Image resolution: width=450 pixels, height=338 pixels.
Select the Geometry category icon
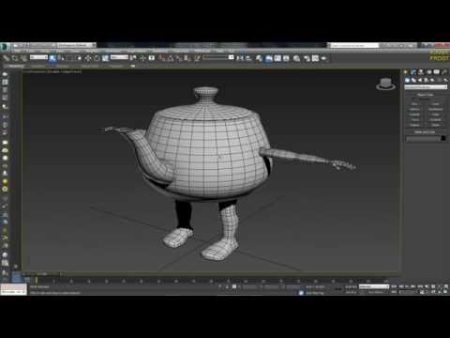coord(407,80)
